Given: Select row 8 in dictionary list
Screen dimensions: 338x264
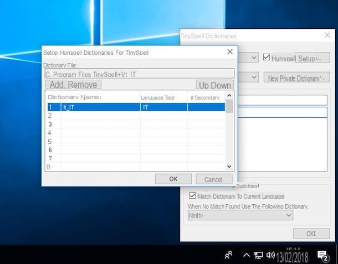Looking at the screenshot, I should [x=136, y=167].
